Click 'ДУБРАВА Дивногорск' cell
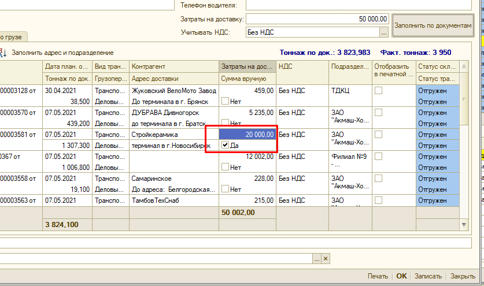484x286 pixels. (174, 113)
